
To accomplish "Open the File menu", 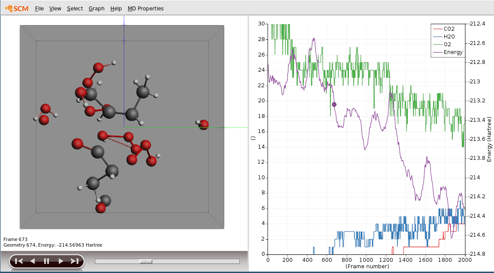I will [x=39, y=8].
